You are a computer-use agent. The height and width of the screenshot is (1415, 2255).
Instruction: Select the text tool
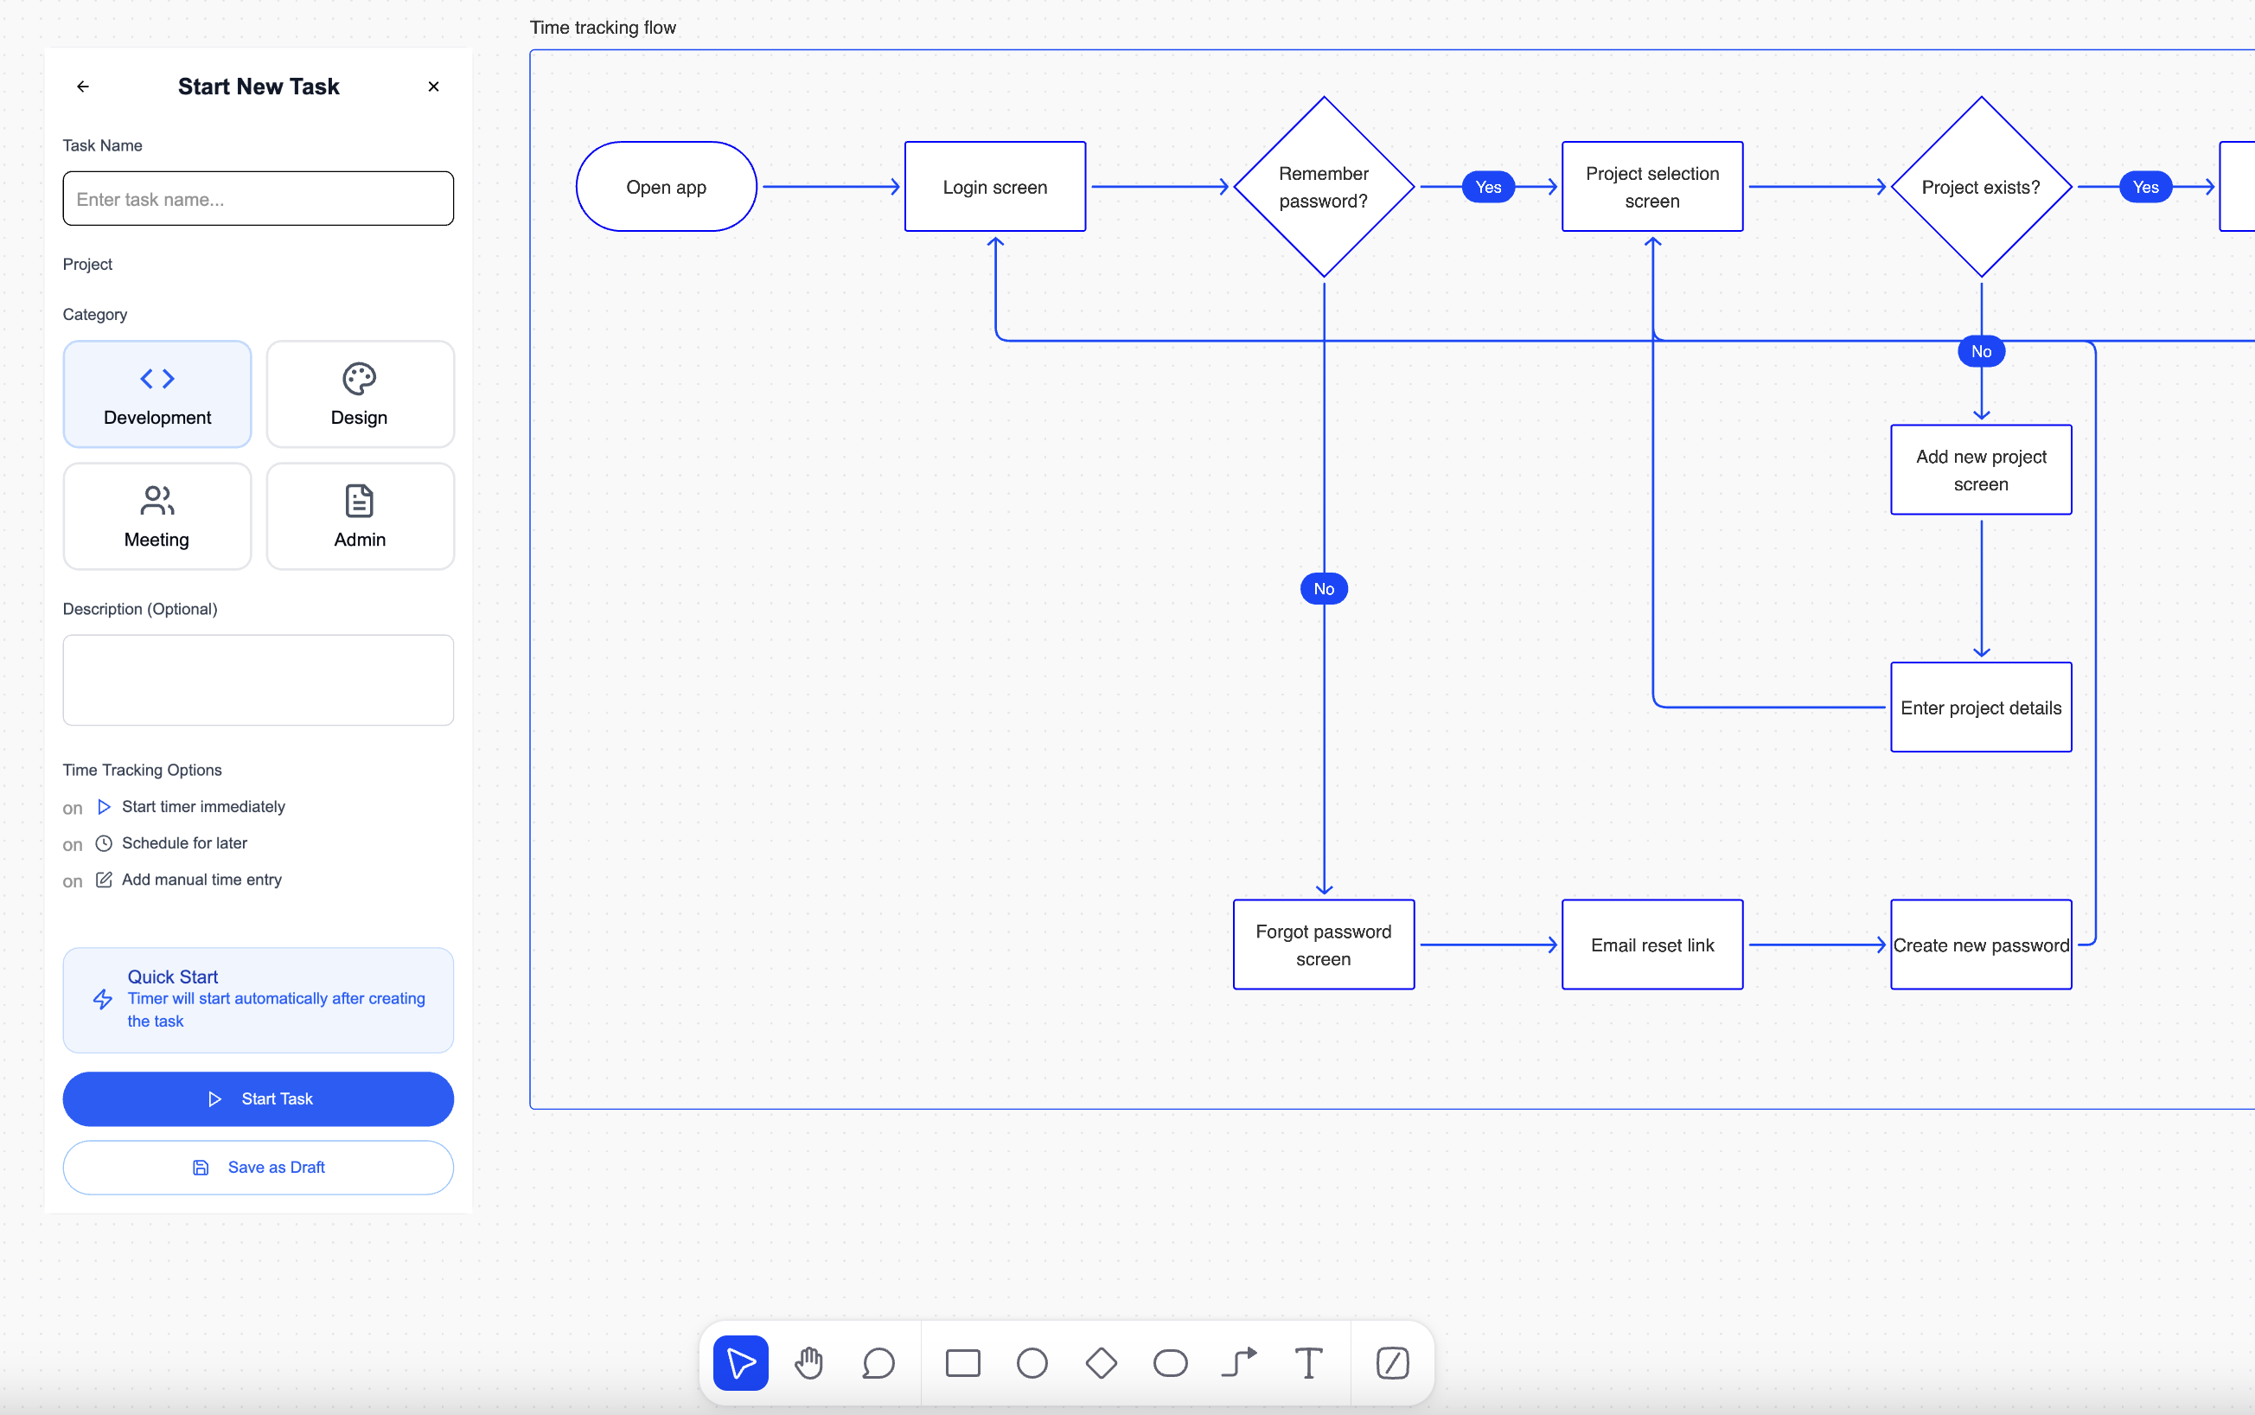(x=1308, y=1362)
